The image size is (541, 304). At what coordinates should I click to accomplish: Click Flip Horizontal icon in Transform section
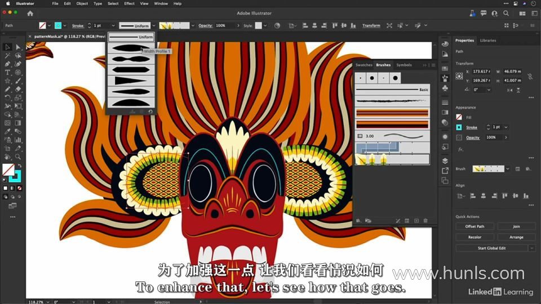pos(510,90)
